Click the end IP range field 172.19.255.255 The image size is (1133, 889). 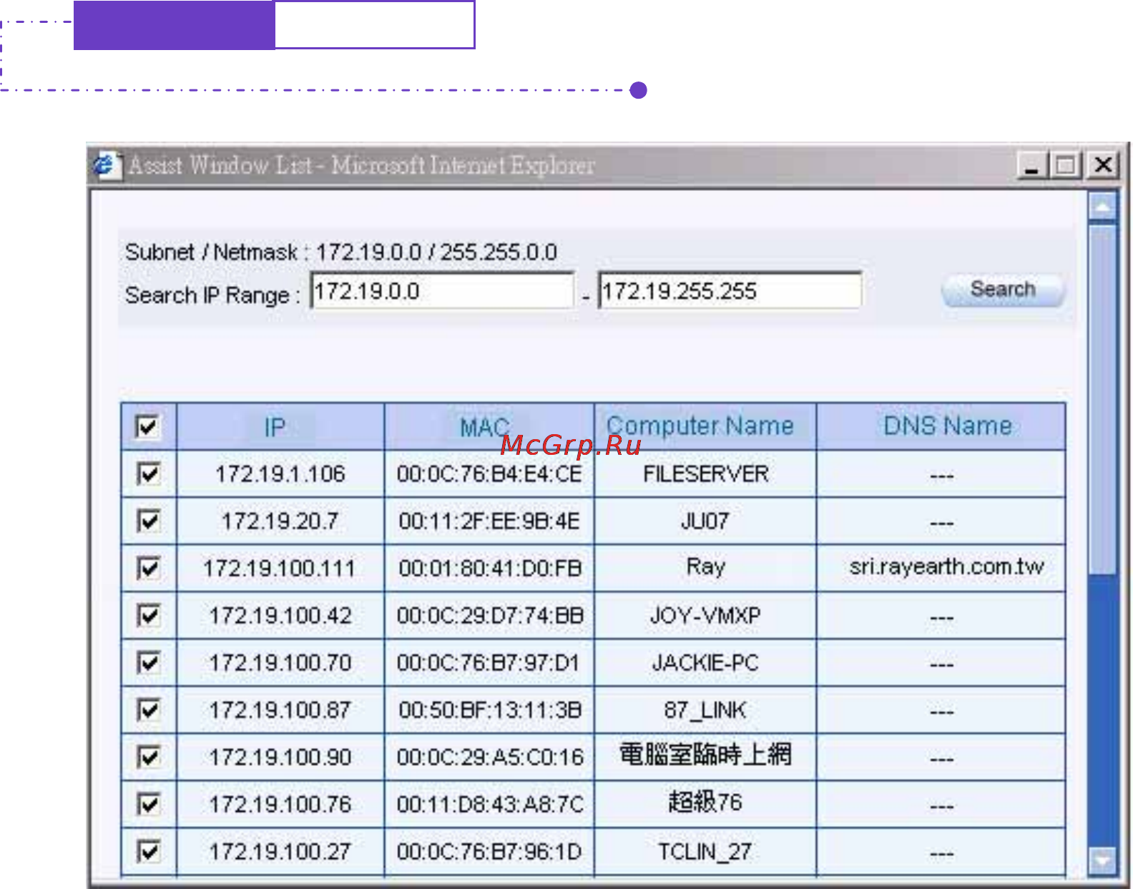click(x=730, y=290)
